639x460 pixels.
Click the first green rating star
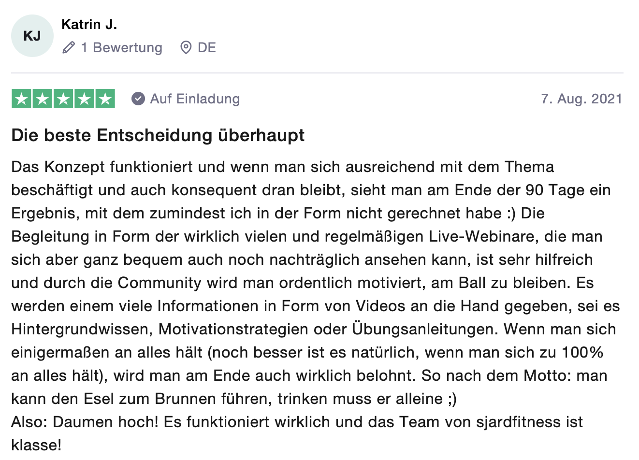coord(22,99)
